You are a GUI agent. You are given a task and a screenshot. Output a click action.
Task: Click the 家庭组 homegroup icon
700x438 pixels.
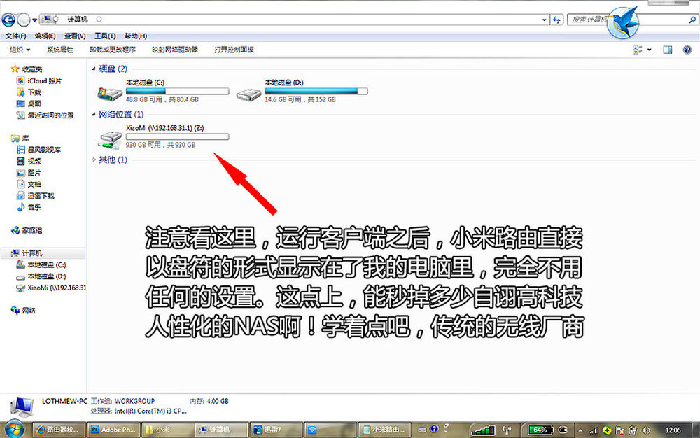[15, 230]
